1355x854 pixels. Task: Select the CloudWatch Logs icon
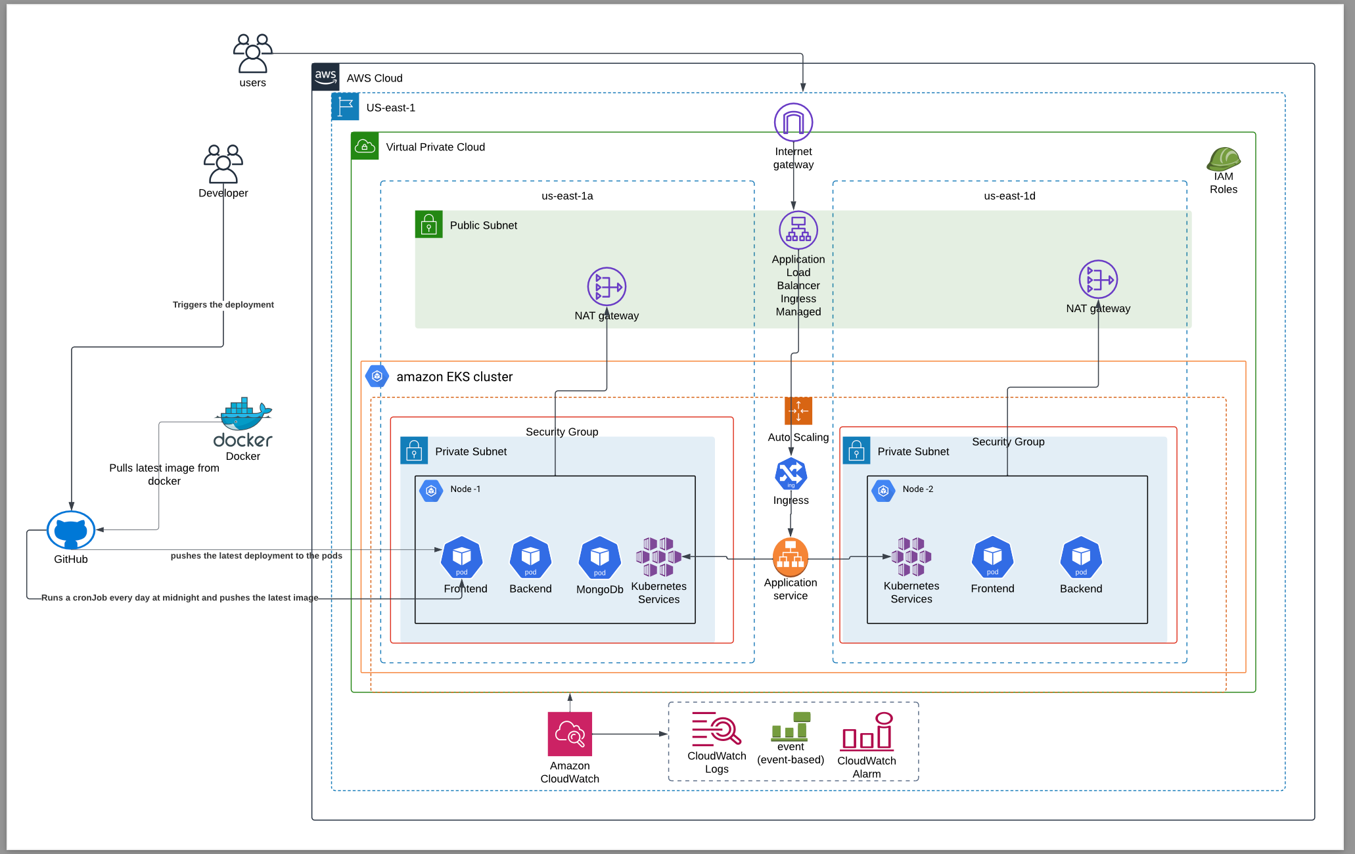(716, 729)
